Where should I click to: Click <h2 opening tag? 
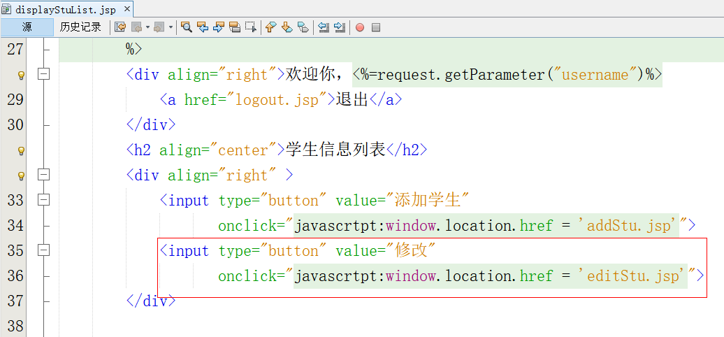tap(138, 150)
